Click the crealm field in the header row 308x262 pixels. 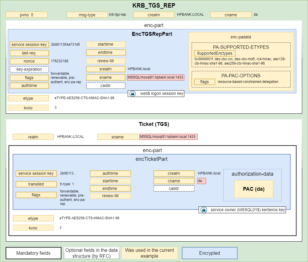click(x=154, y=15)
